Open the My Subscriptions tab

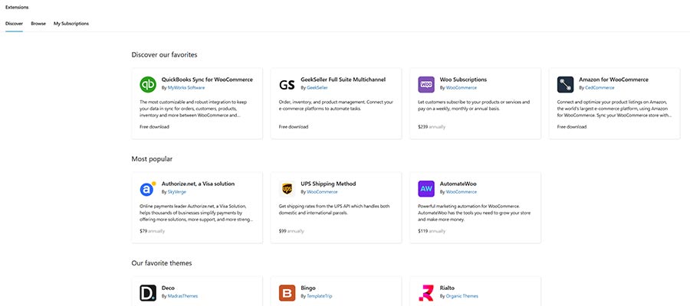(x=71, y=24)
